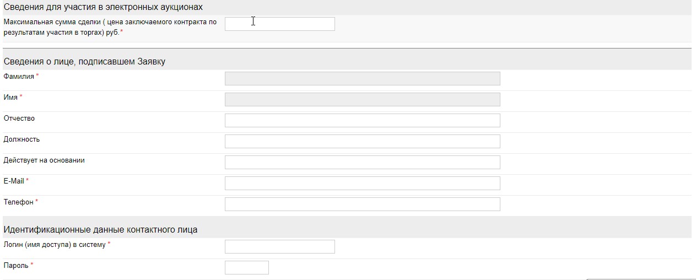Click the Фамилия field label
This screenshot has height=280, width=696.
[19, 77]
